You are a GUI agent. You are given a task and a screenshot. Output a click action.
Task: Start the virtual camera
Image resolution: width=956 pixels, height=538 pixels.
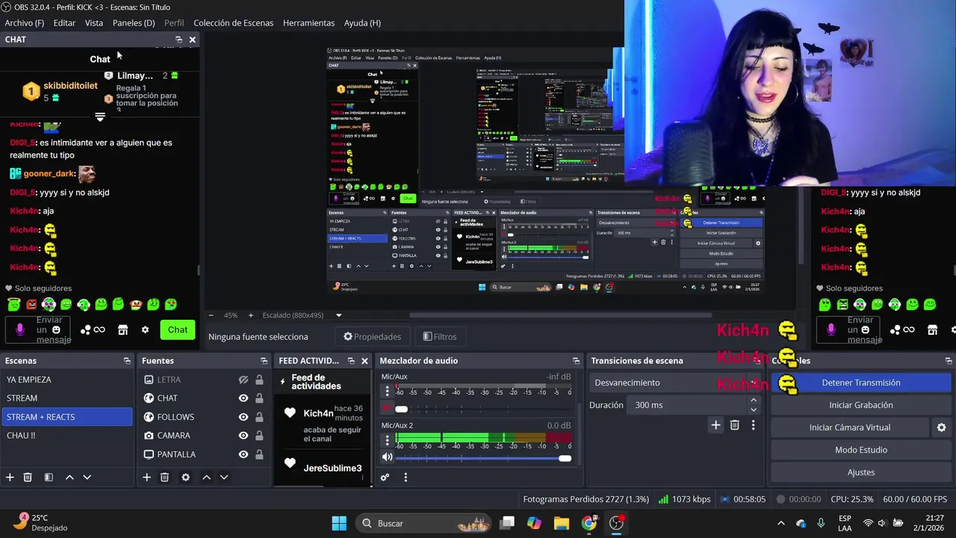point(850,427)
